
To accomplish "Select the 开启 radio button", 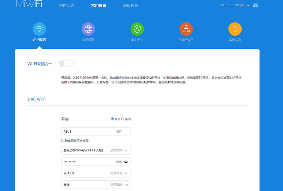I will 112,119.
